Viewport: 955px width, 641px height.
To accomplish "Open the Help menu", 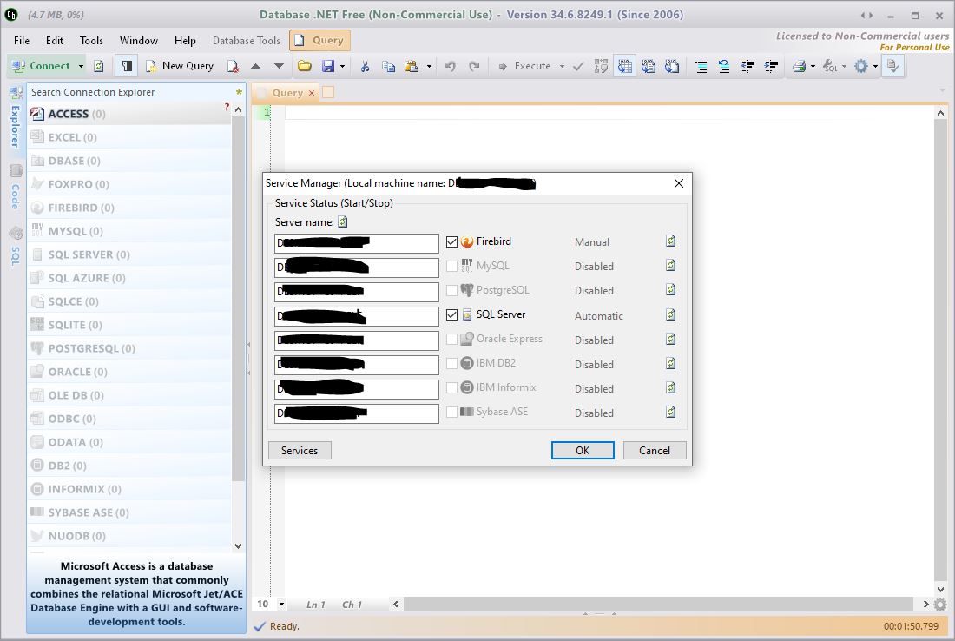I will [x=185, y=40].
